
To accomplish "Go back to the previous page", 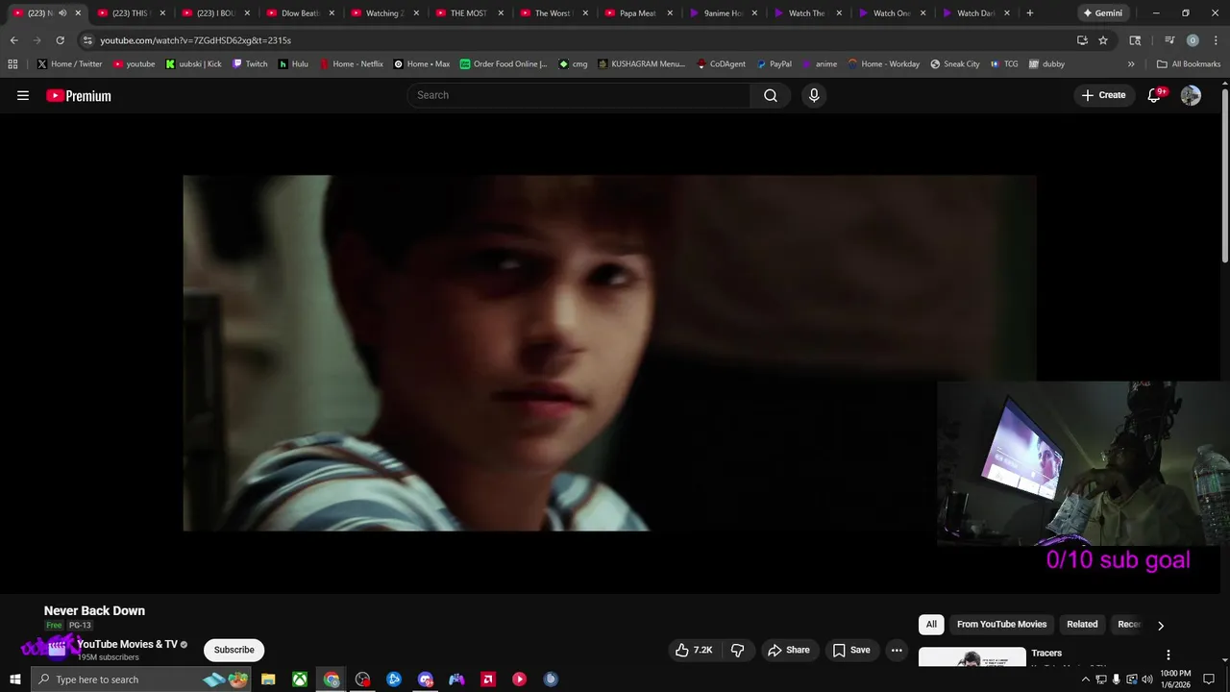I will tap(13, 40).
